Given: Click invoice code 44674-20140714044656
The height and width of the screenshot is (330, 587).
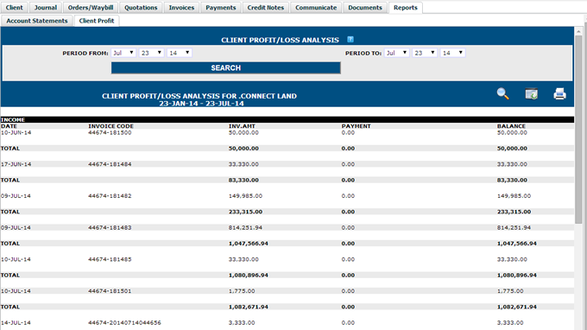Looking at the screenshot, I should [124, 322].
